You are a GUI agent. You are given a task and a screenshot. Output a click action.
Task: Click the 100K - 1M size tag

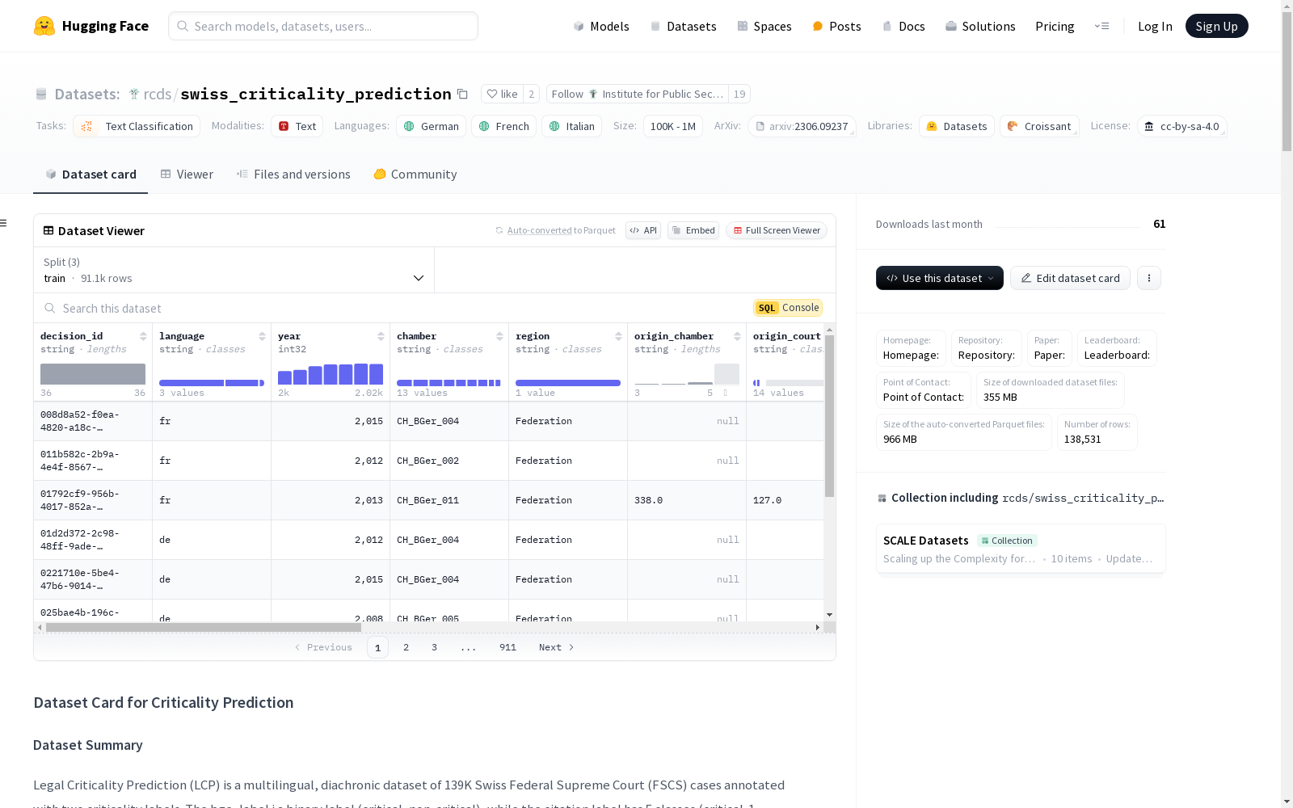pos(673,126)
